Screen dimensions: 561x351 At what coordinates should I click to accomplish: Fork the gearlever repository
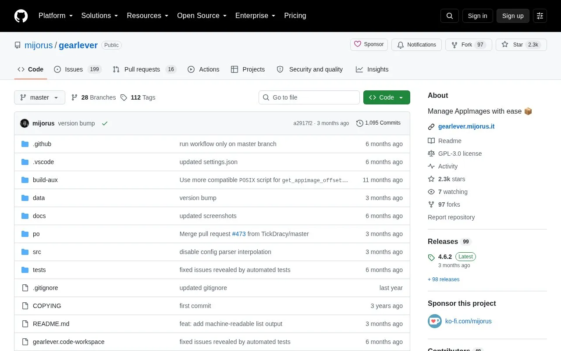469,45
